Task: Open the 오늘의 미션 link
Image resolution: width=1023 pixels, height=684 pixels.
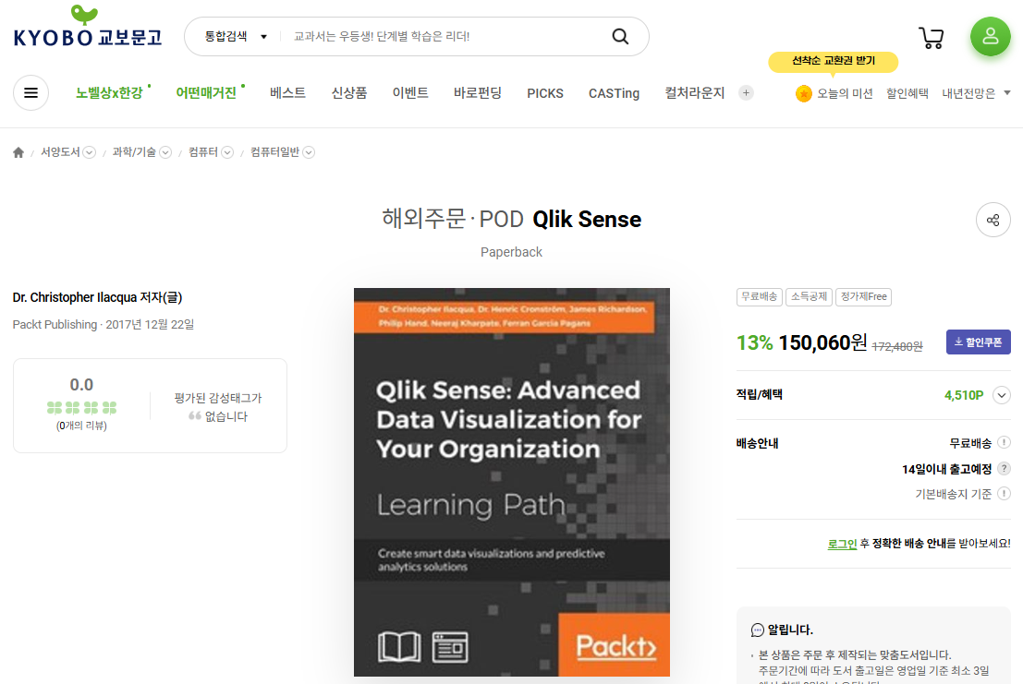Action: point(834,93)
